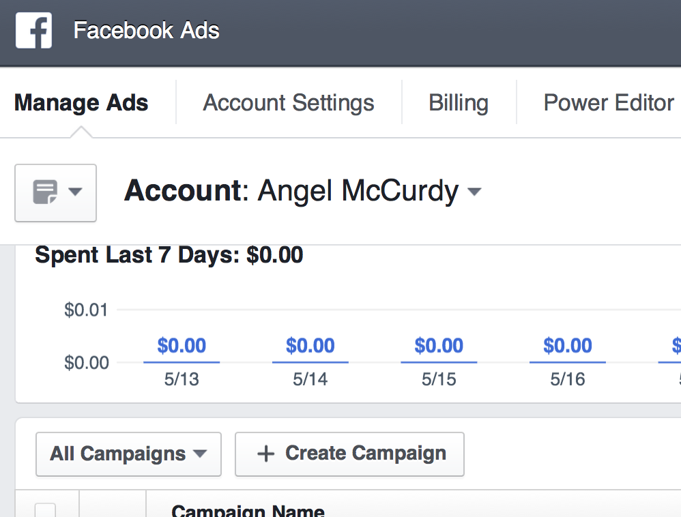Open the Angel McCurdy account dropdown arrow
Image resolution: width=681 pixels, height=517 pixels.
(474, 192)
